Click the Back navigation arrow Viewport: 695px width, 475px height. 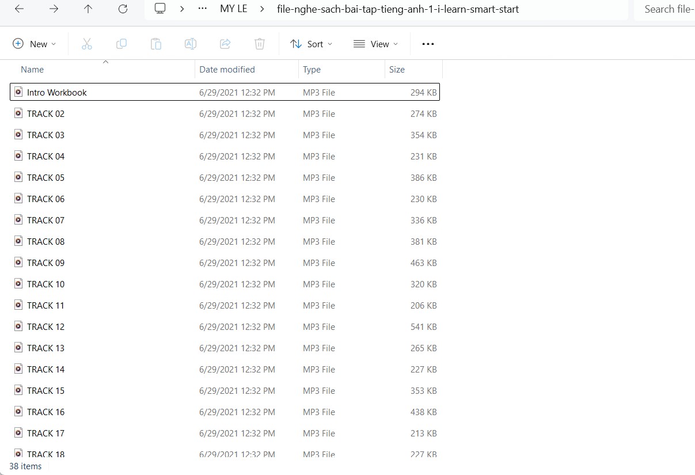coord(19,9)
